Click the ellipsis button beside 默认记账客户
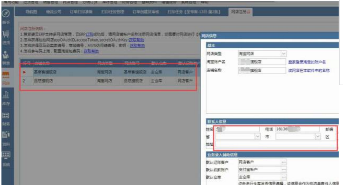343x185 pixels. (x=284, y=162)
